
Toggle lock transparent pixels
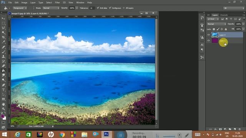point(214,29)
